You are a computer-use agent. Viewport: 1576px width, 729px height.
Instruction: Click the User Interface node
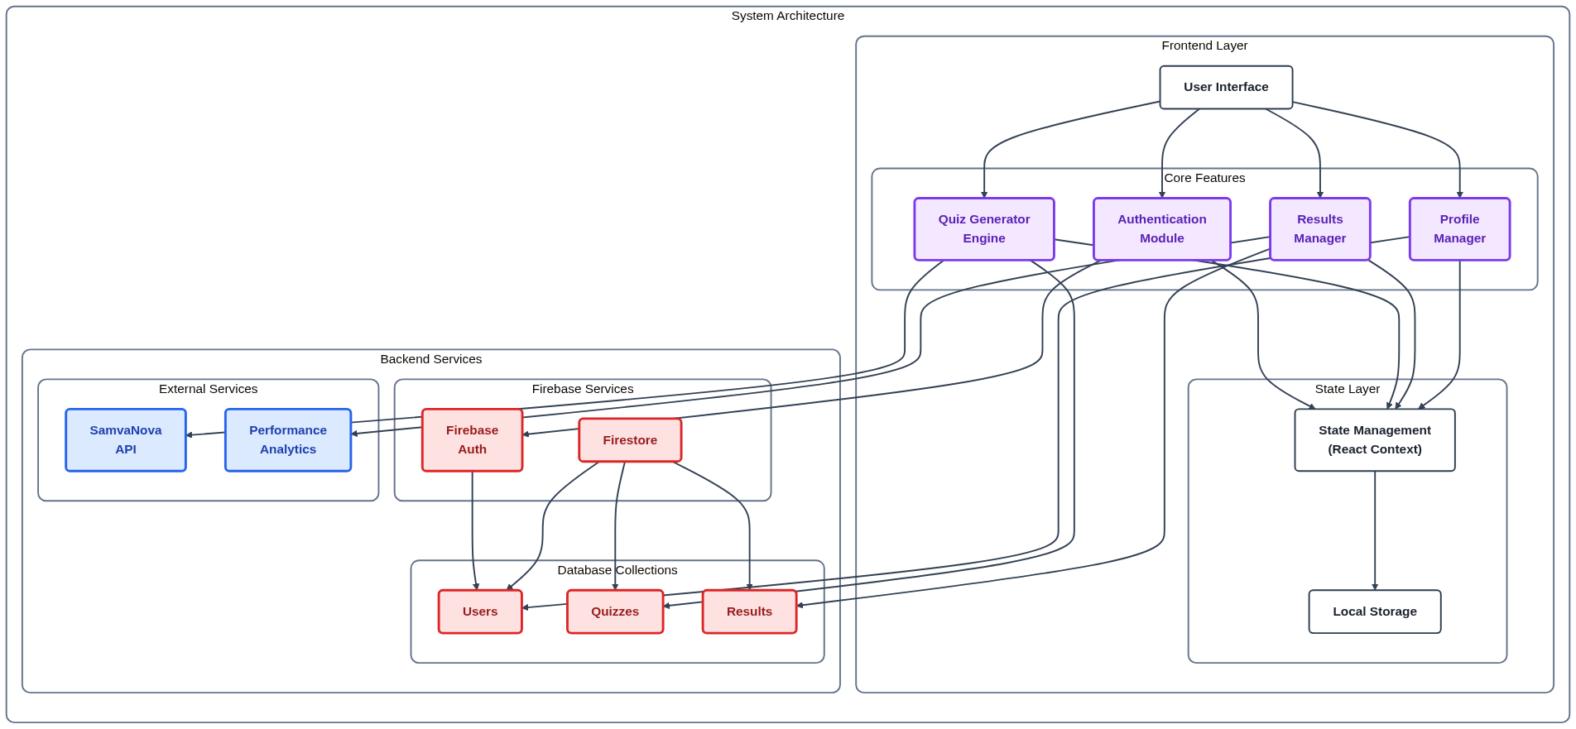tap(1226, 87)
